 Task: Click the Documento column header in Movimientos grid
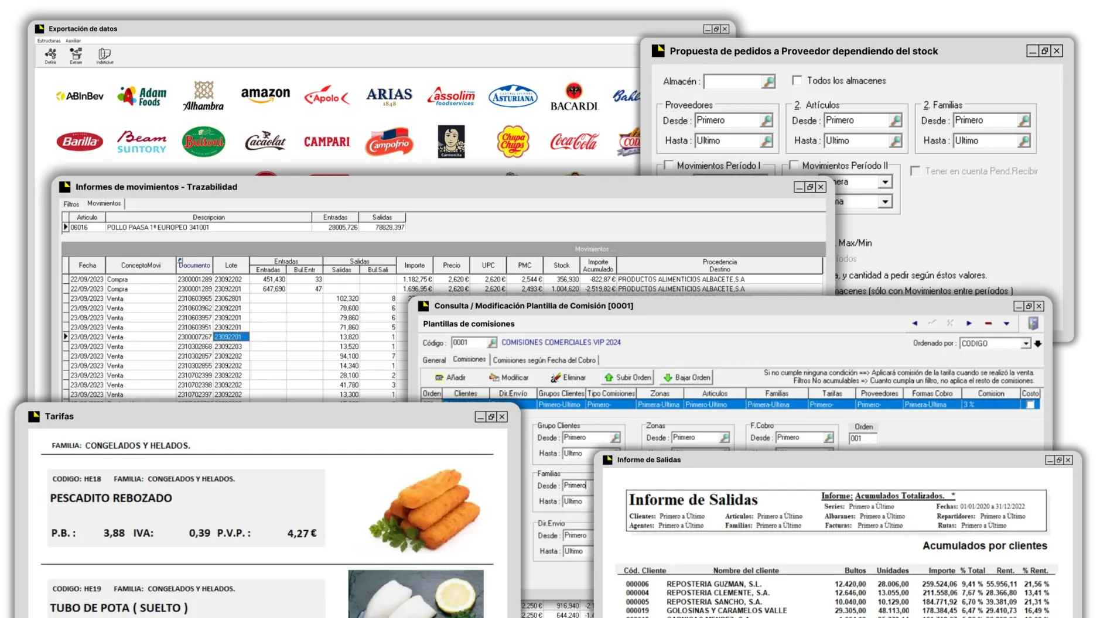(194, 265)
